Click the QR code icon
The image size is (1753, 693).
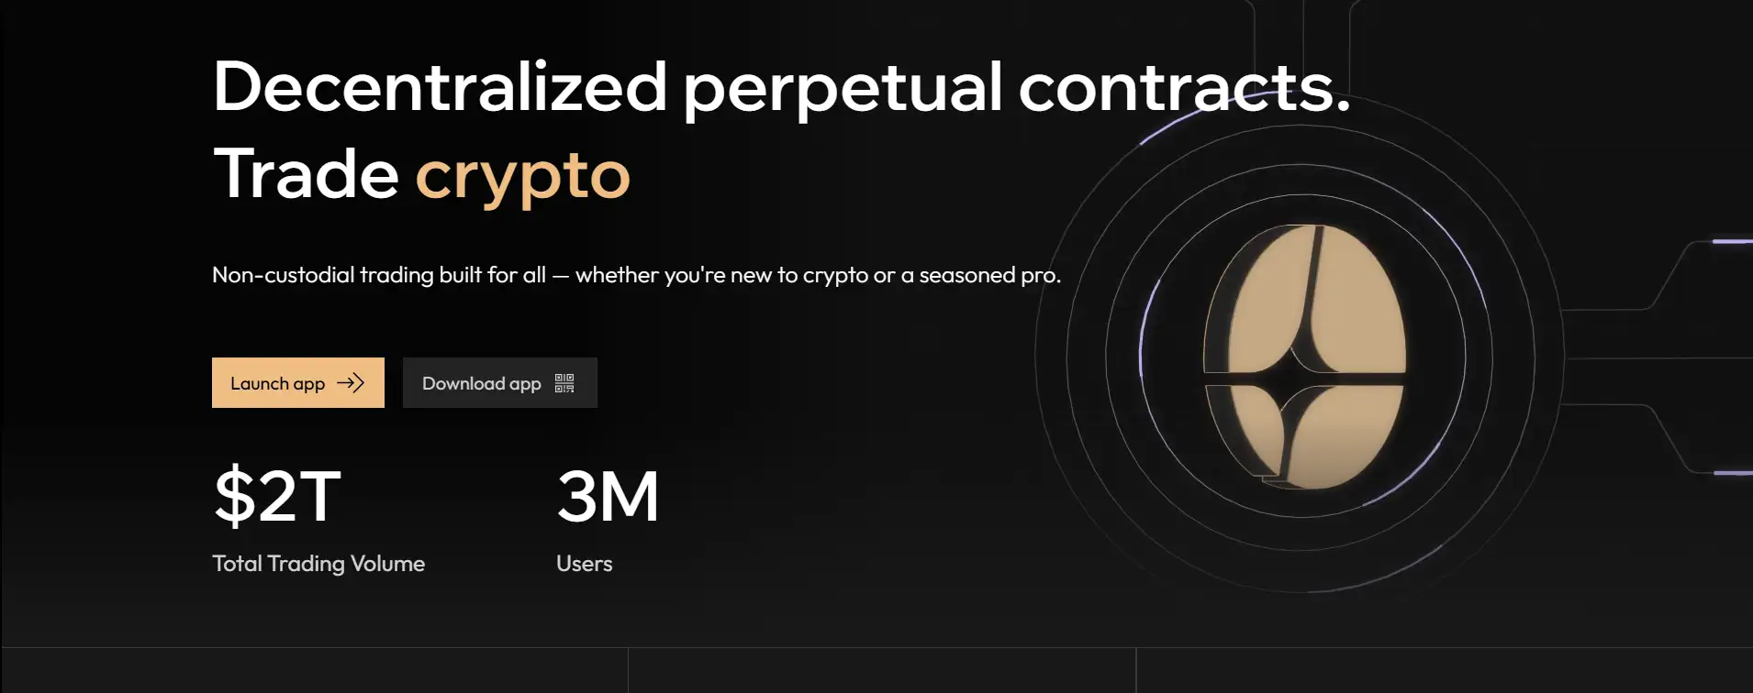point(564,383)
